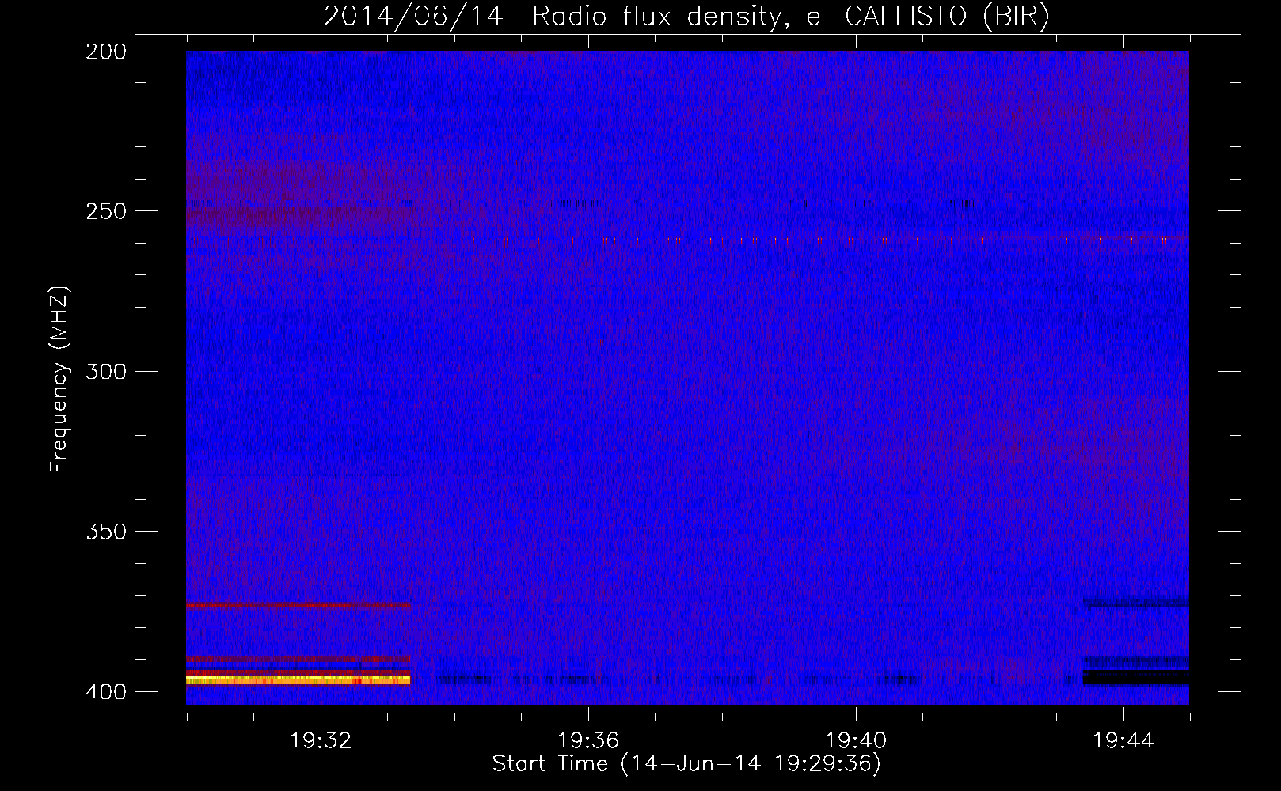Click the bright yellow emission band near 397 MHz
This screenshot has height=791, width=1281.
pos(298,679)
